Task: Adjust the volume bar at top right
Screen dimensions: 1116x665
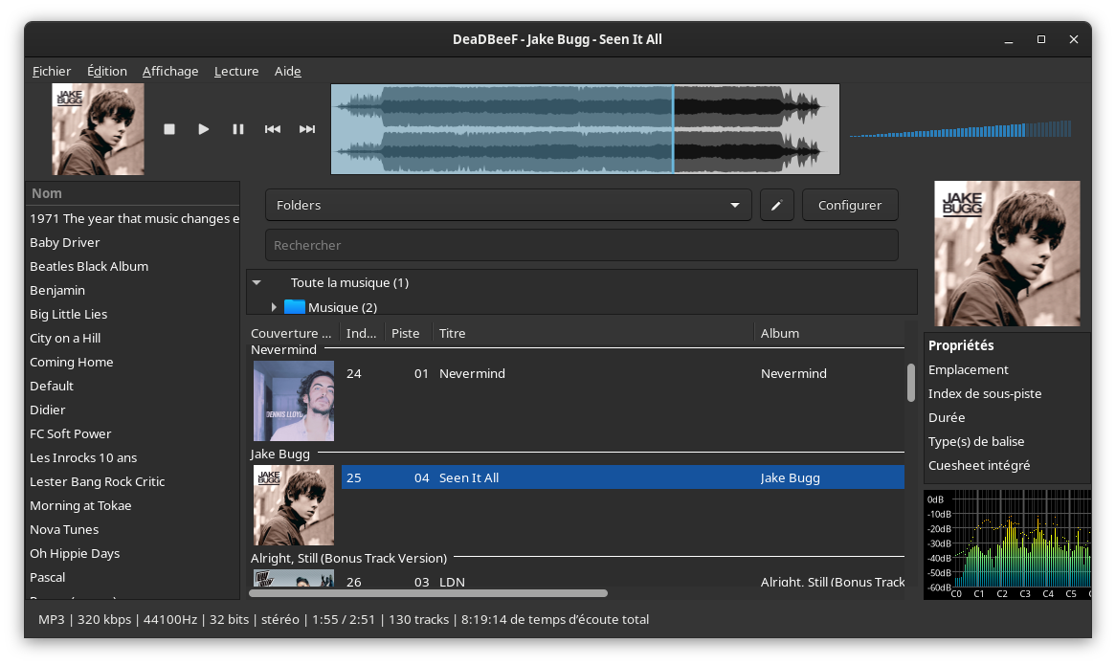Action: point(960,130)
